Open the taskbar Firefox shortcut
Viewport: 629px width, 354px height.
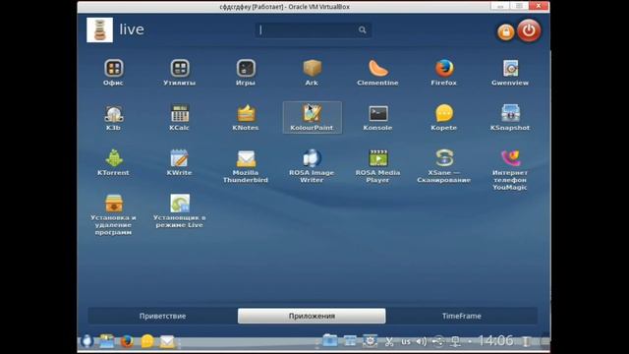127,341
